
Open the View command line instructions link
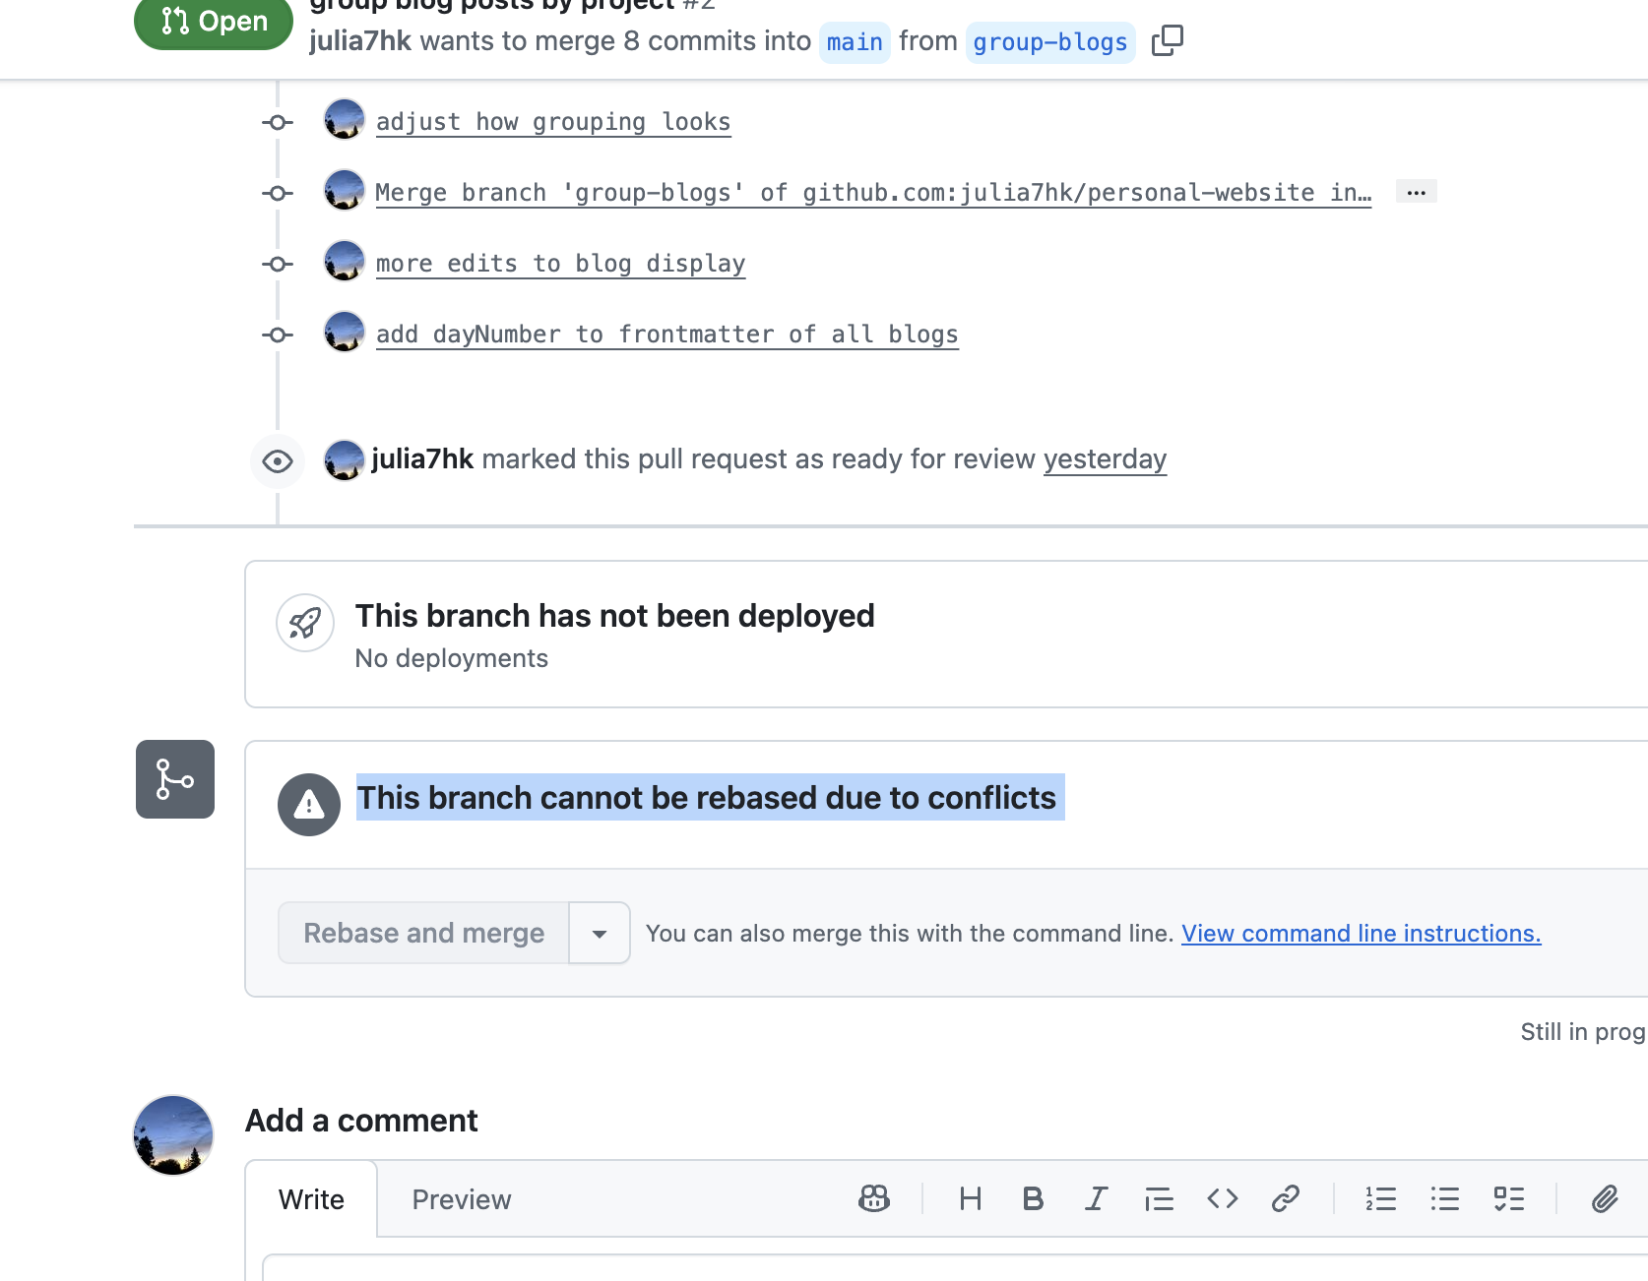click(x=1361, y=933)
